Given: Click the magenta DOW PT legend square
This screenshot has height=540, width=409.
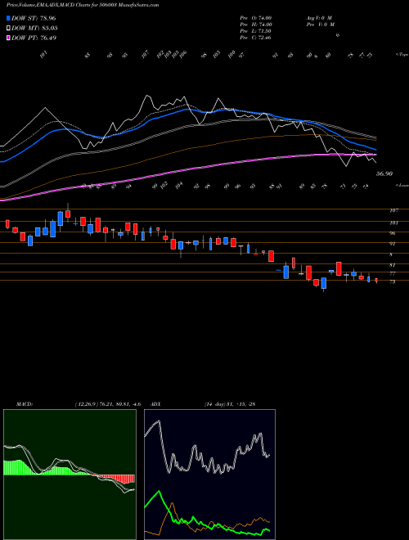Looking at the screenshot, I should tap(8, 38).
